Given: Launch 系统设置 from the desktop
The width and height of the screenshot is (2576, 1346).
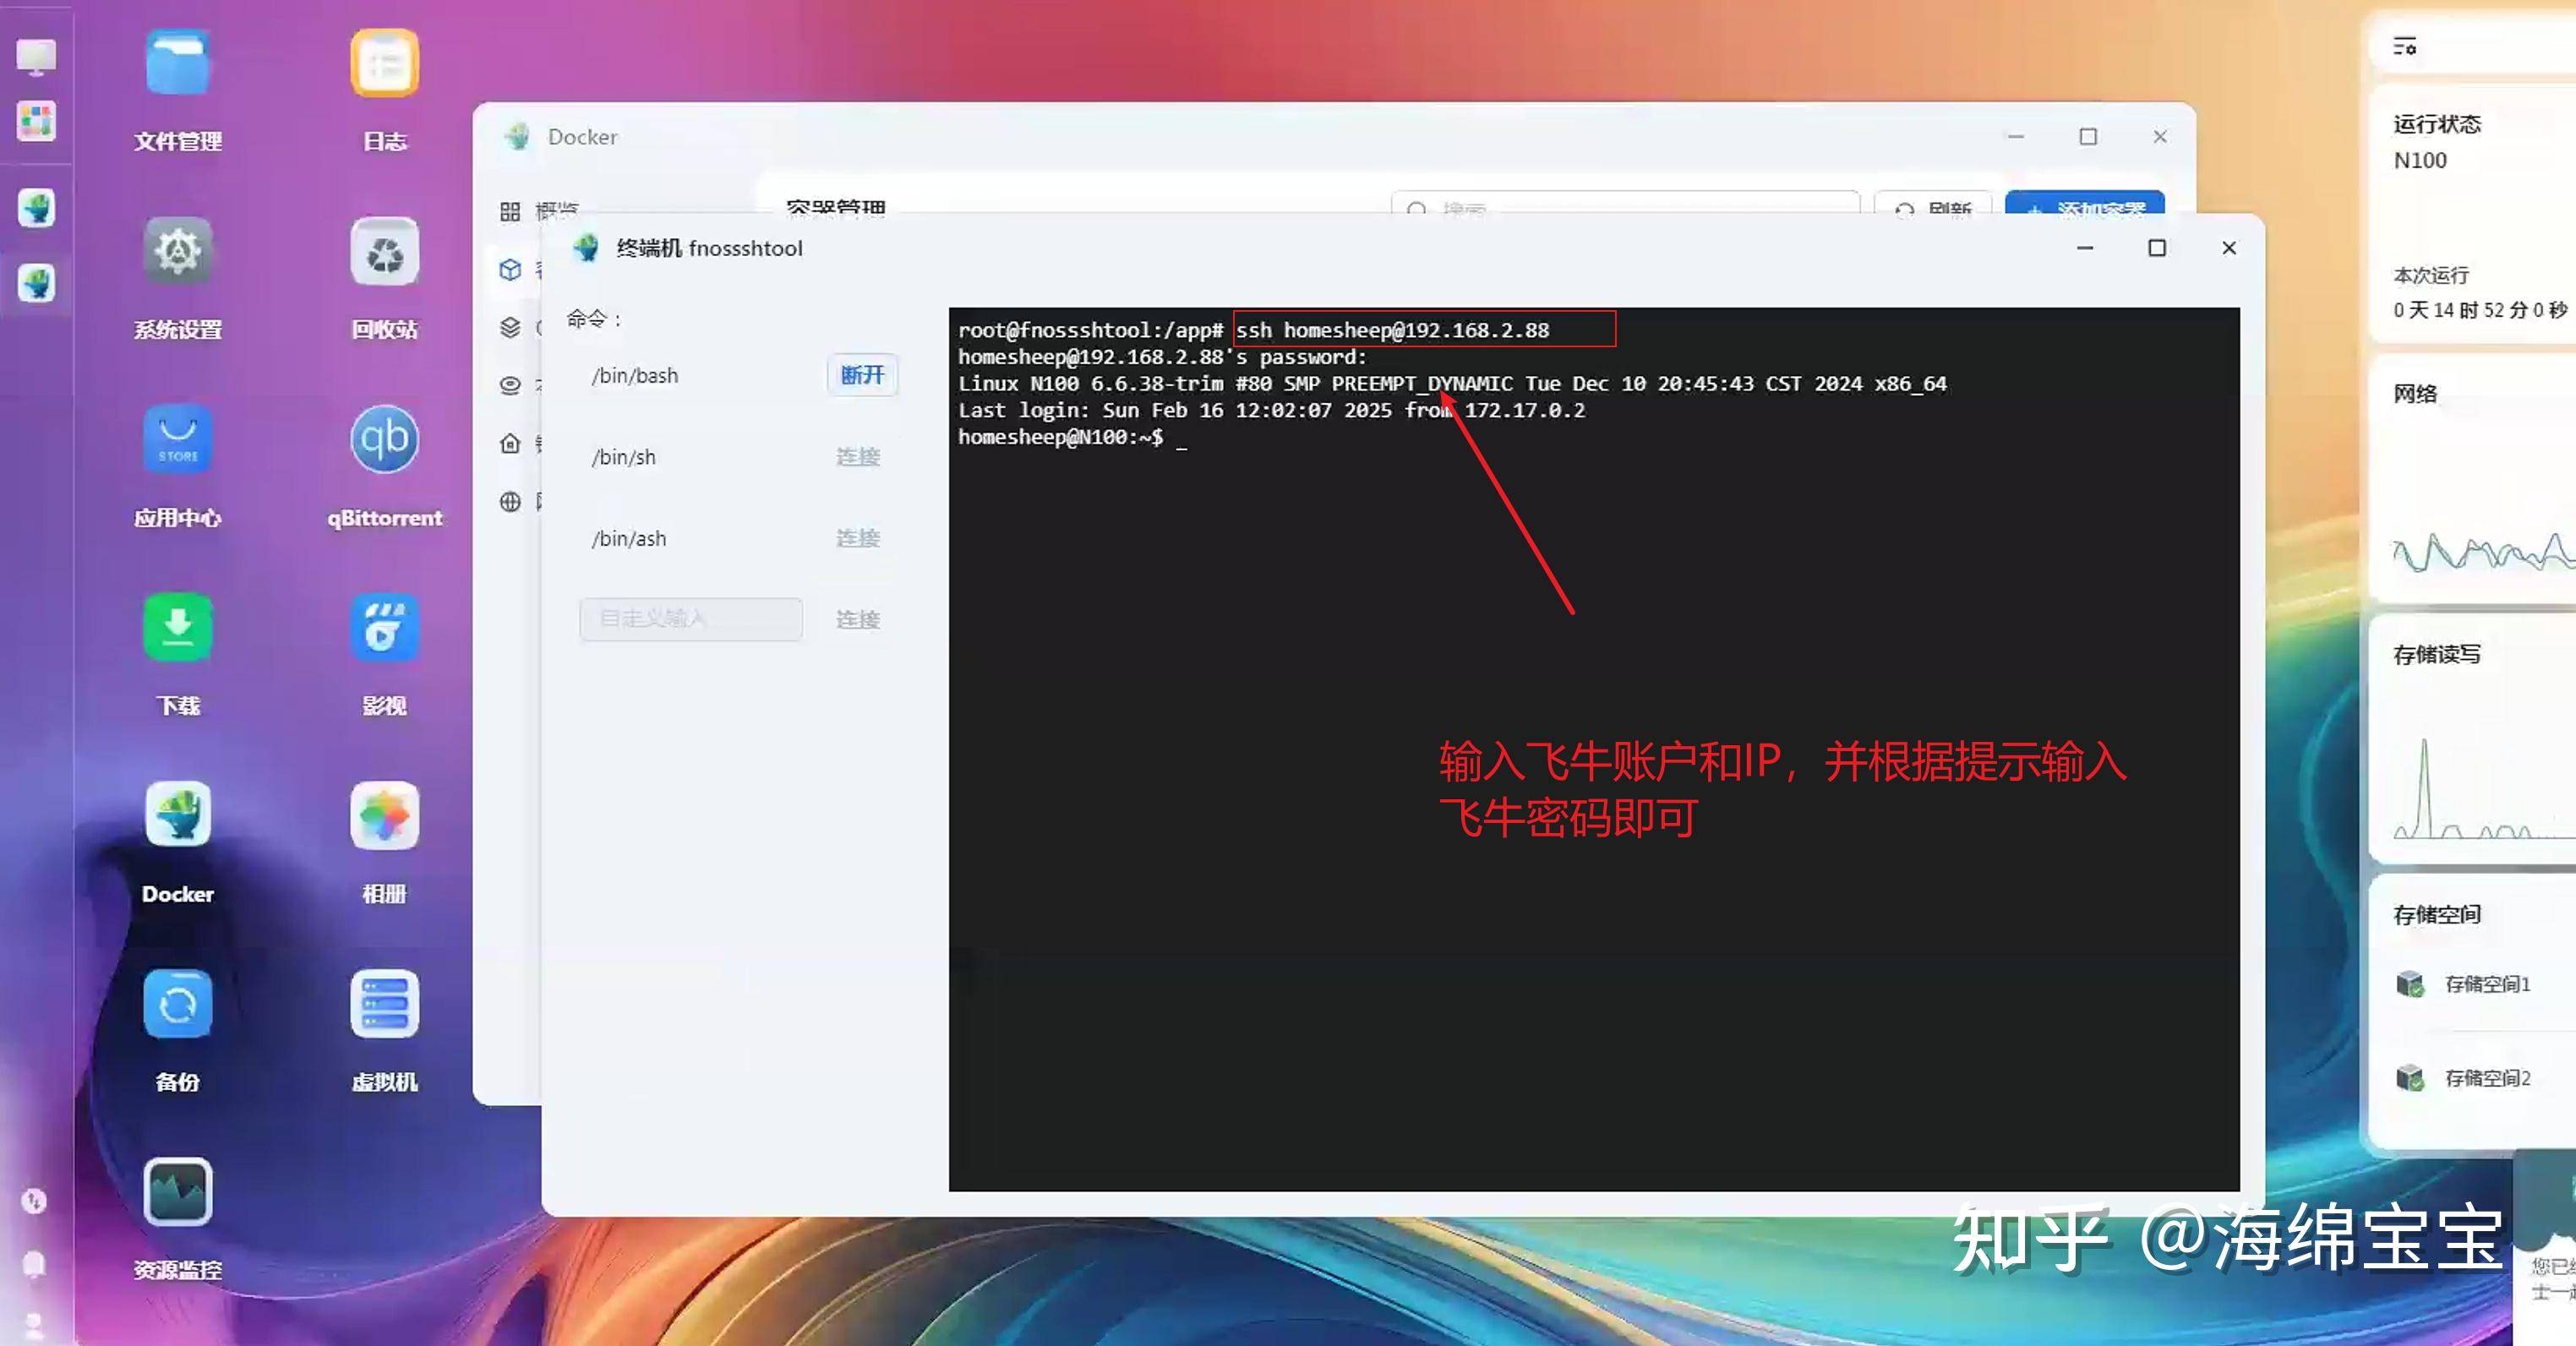Looking at the screenshot, I should (x=177, y=251).
